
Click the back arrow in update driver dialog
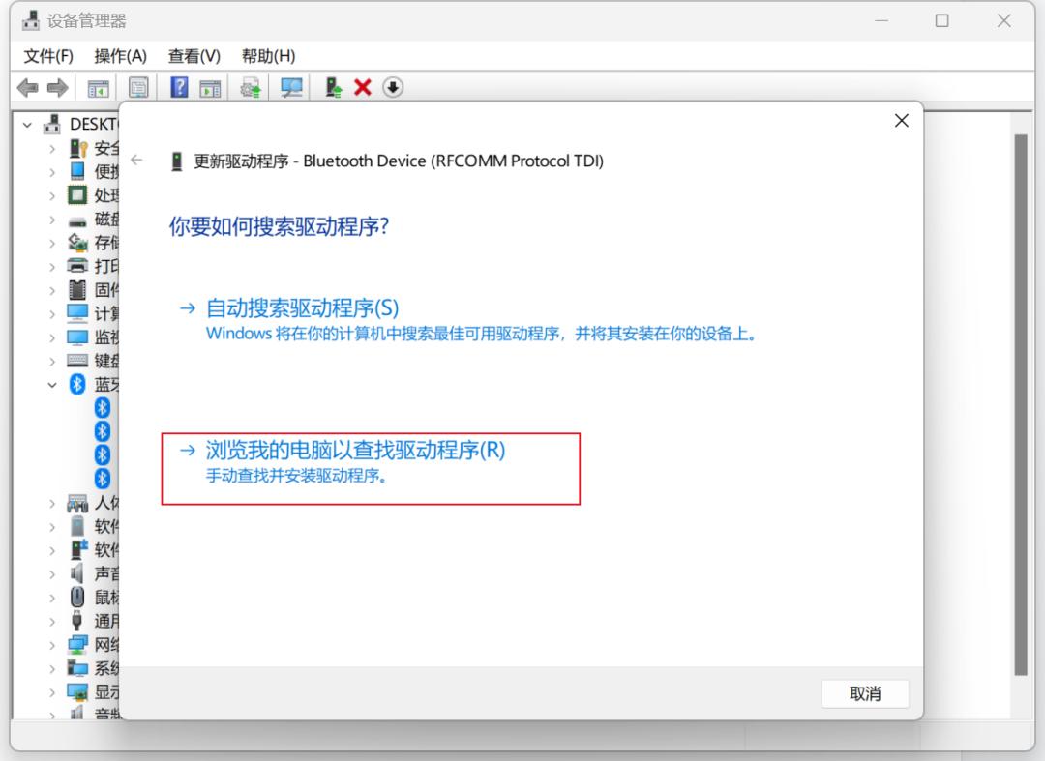point(136,160)
